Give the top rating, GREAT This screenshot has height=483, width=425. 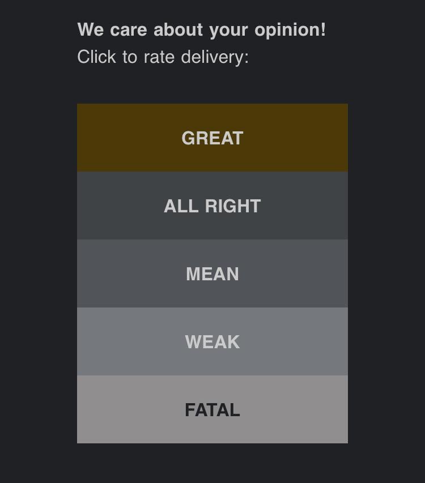tap(212, 138)
